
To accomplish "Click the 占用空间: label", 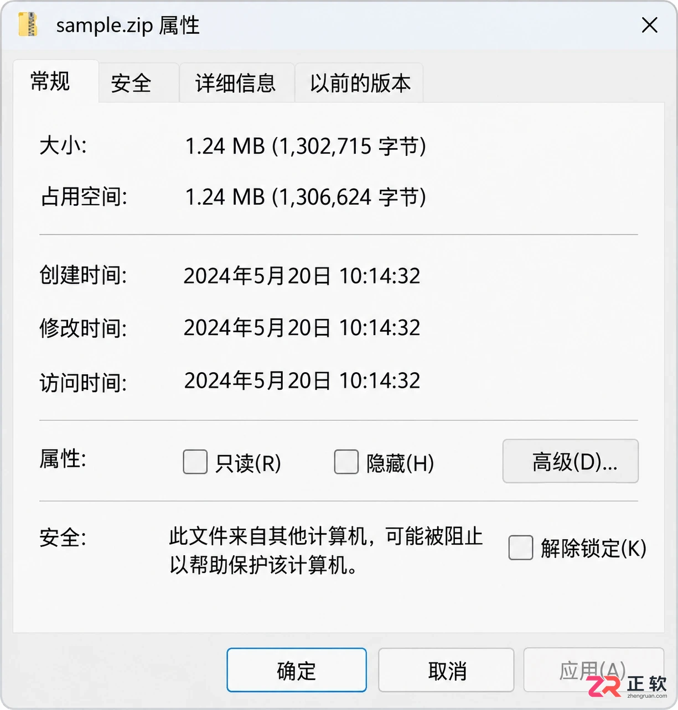I will (x=84, y=197).
